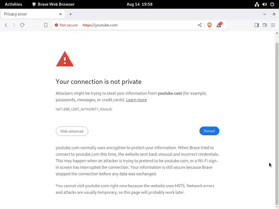
Task: Open the system volume indicator
Action: (264, 4)
